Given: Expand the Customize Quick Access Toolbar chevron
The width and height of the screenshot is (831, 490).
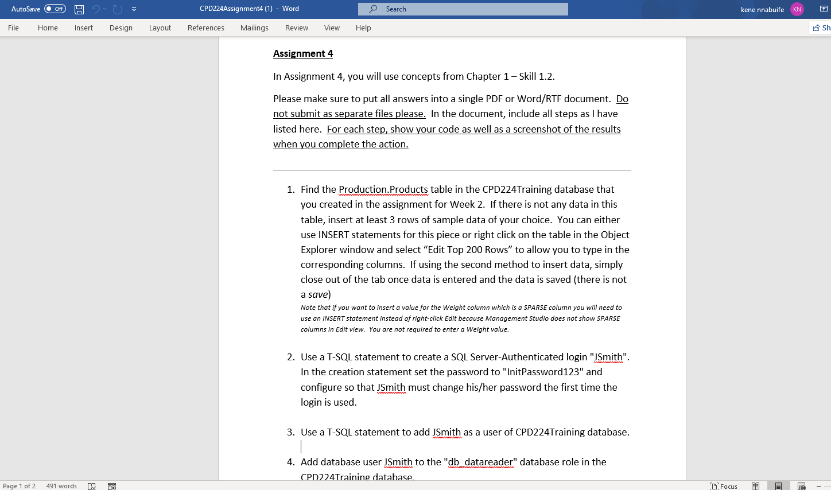Looking at the screenshot, I should 134,9.
